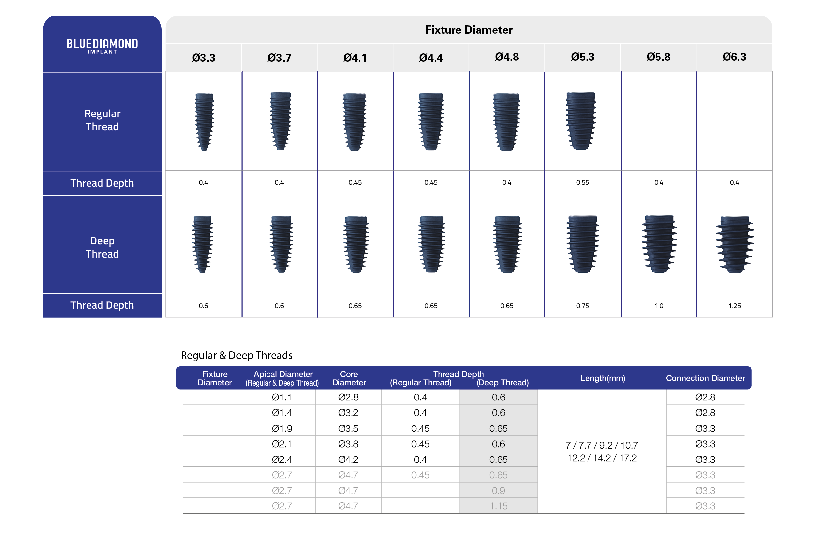
Task: Click the Ø4.8 regular thread implant image
Action: (x=506, y=122)
